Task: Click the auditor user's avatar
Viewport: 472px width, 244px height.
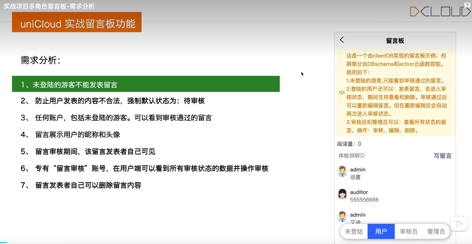Action: [x=342, y=194]
